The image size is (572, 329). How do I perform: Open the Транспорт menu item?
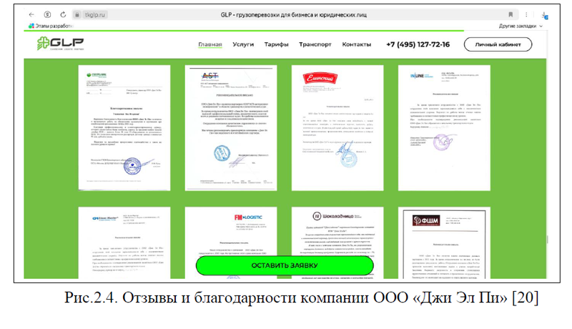click(x=315, y=44)
